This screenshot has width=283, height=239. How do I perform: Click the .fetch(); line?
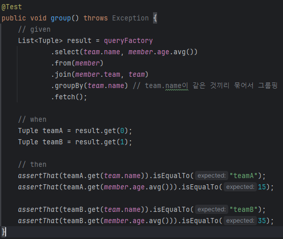[x=69, y=97]
